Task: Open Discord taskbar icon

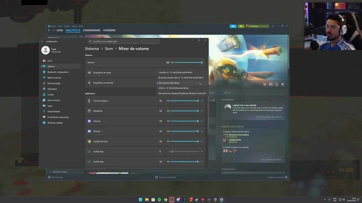Action: [x=178, y=200]
